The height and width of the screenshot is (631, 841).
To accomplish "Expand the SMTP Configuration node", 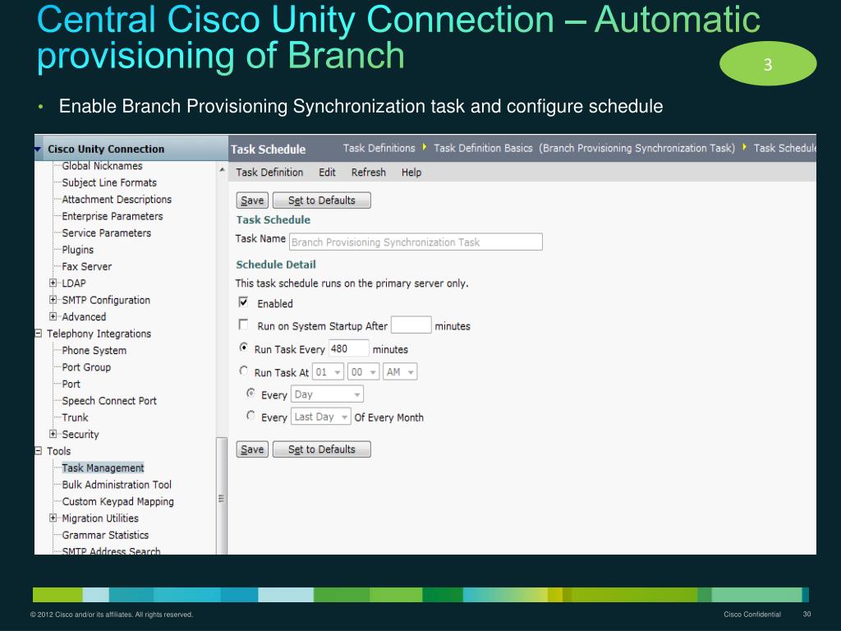I will [53, 299].
